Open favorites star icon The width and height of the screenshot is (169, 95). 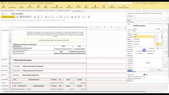point(140,3)
